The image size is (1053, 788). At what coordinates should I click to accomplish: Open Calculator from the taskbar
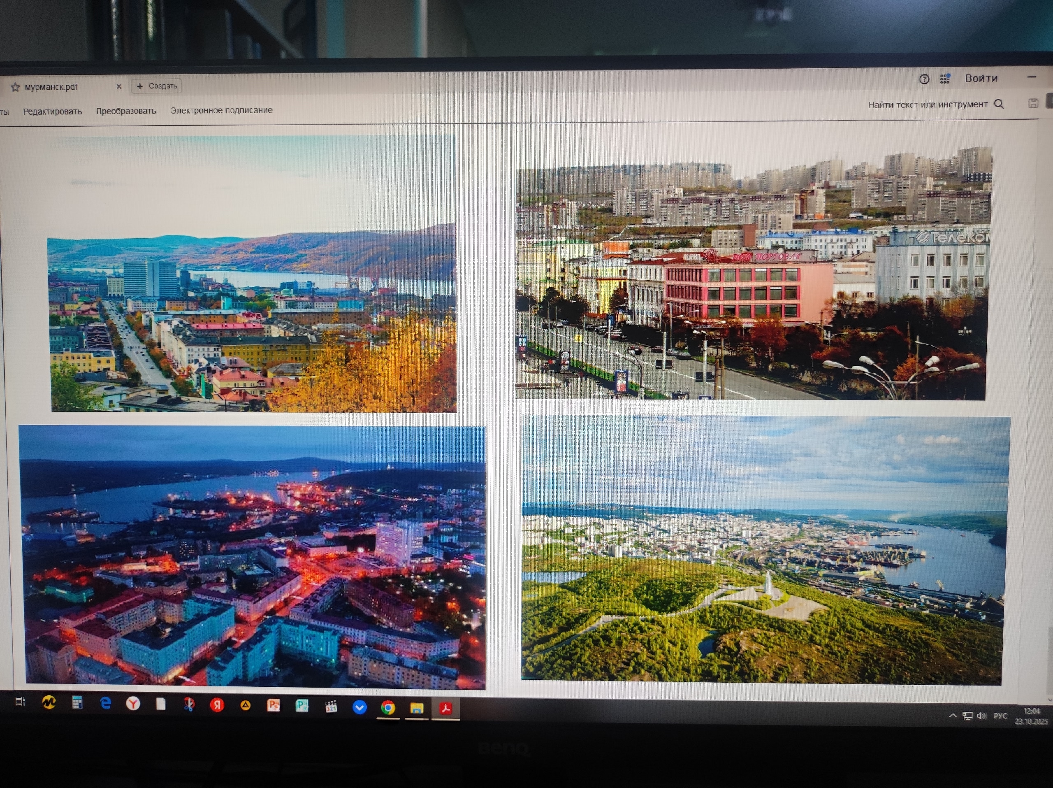click(x=77, y=702)
